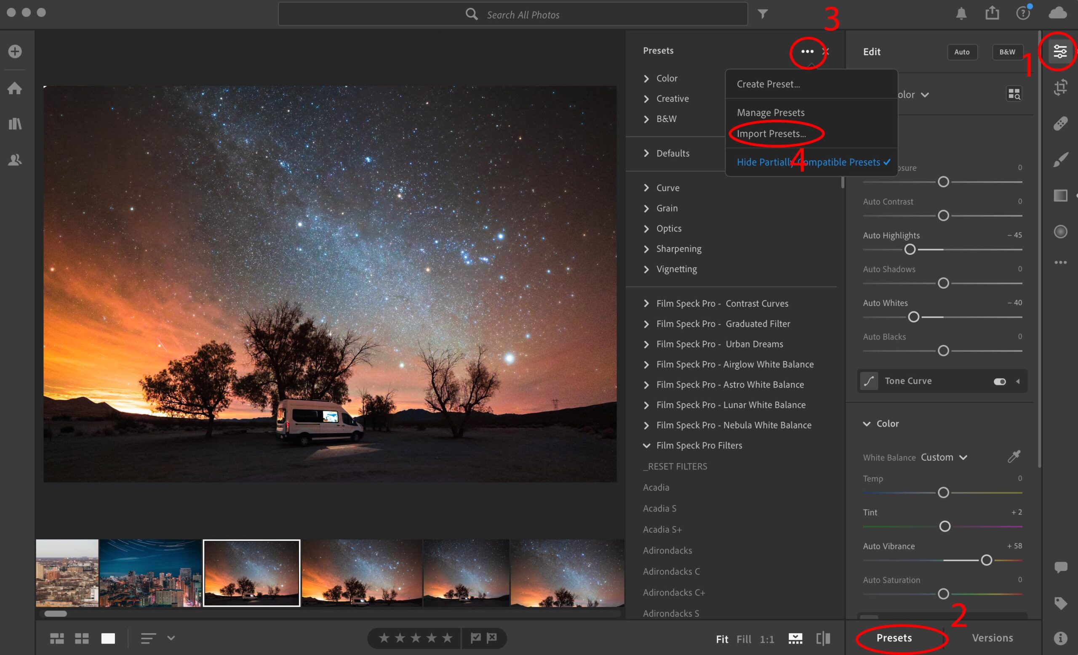Viewport: 1078px width, 655px height.
Task: Expand the Film Speck Pro Filters group
Action: tap(647, 445)
